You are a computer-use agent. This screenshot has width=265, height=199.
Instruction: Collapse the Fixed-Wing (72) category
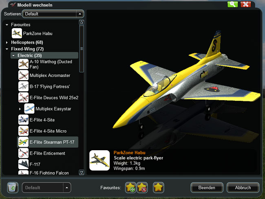pos(7,49)
